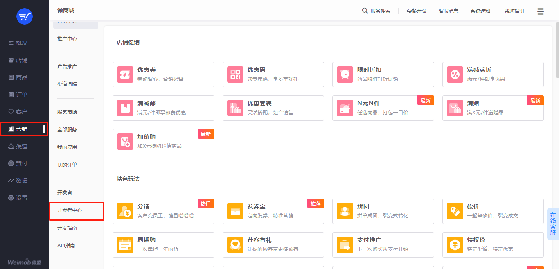Click the 满减邮 icon
559x269 pixels.
point(125,108)
